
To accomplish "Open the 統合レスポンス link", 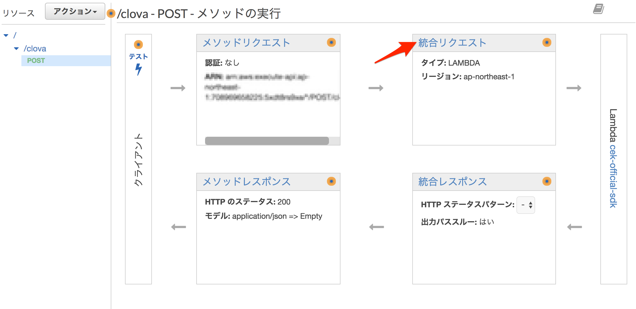I will 453,182.
